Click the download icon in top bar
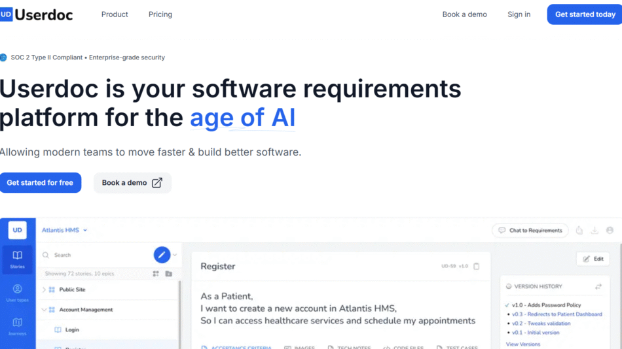This screenshot has width=622, height=349. [595, 230]
